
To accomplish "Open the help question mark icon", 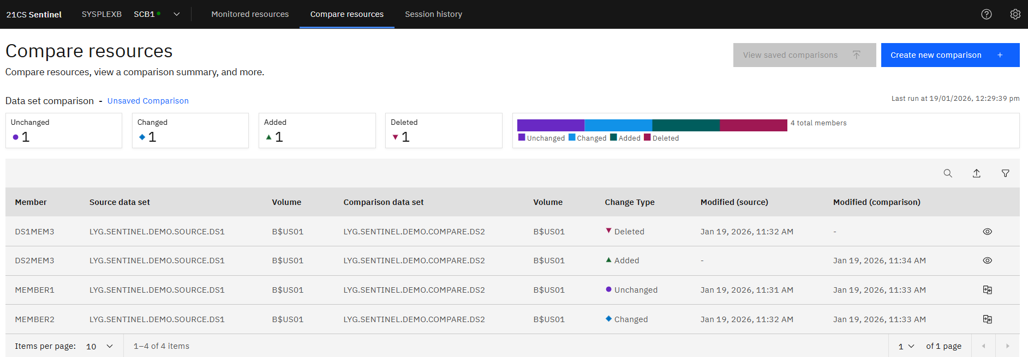I will (x=986, y=14).
